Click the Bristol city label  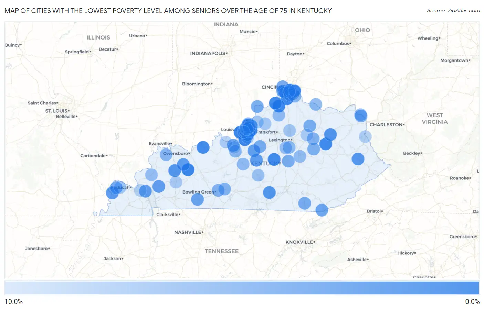coord(374,211)
